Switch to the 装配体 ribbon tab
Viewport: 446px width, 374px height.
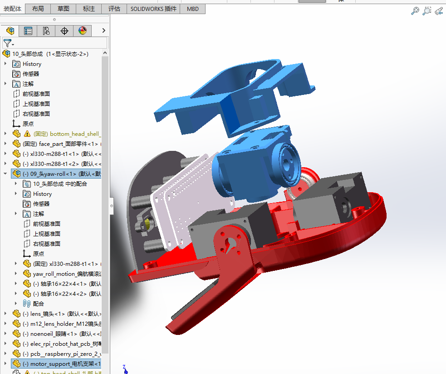[13, 9]
